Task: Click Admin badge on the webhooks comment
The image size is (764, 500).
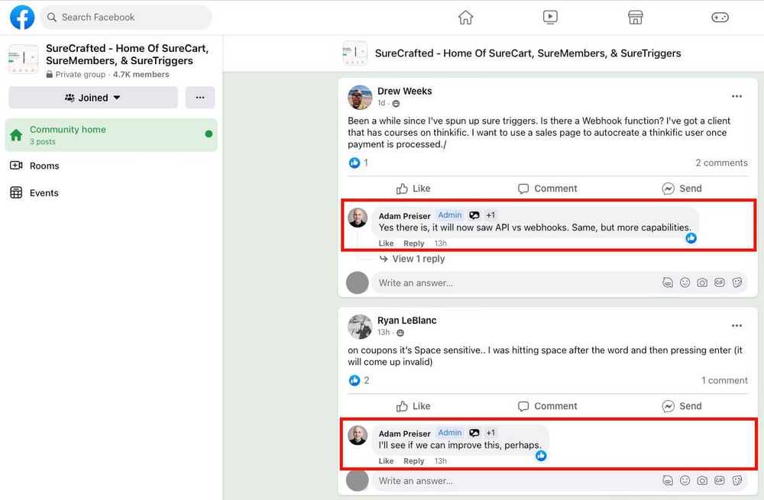Action: [x=449, y=215]
